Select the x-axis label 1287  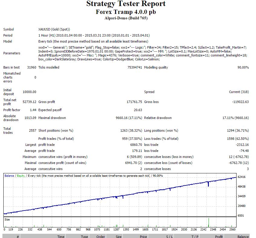tap(116, 229)
